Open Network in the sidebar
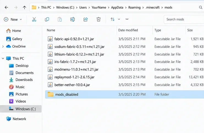 click(x=16, y=119)
